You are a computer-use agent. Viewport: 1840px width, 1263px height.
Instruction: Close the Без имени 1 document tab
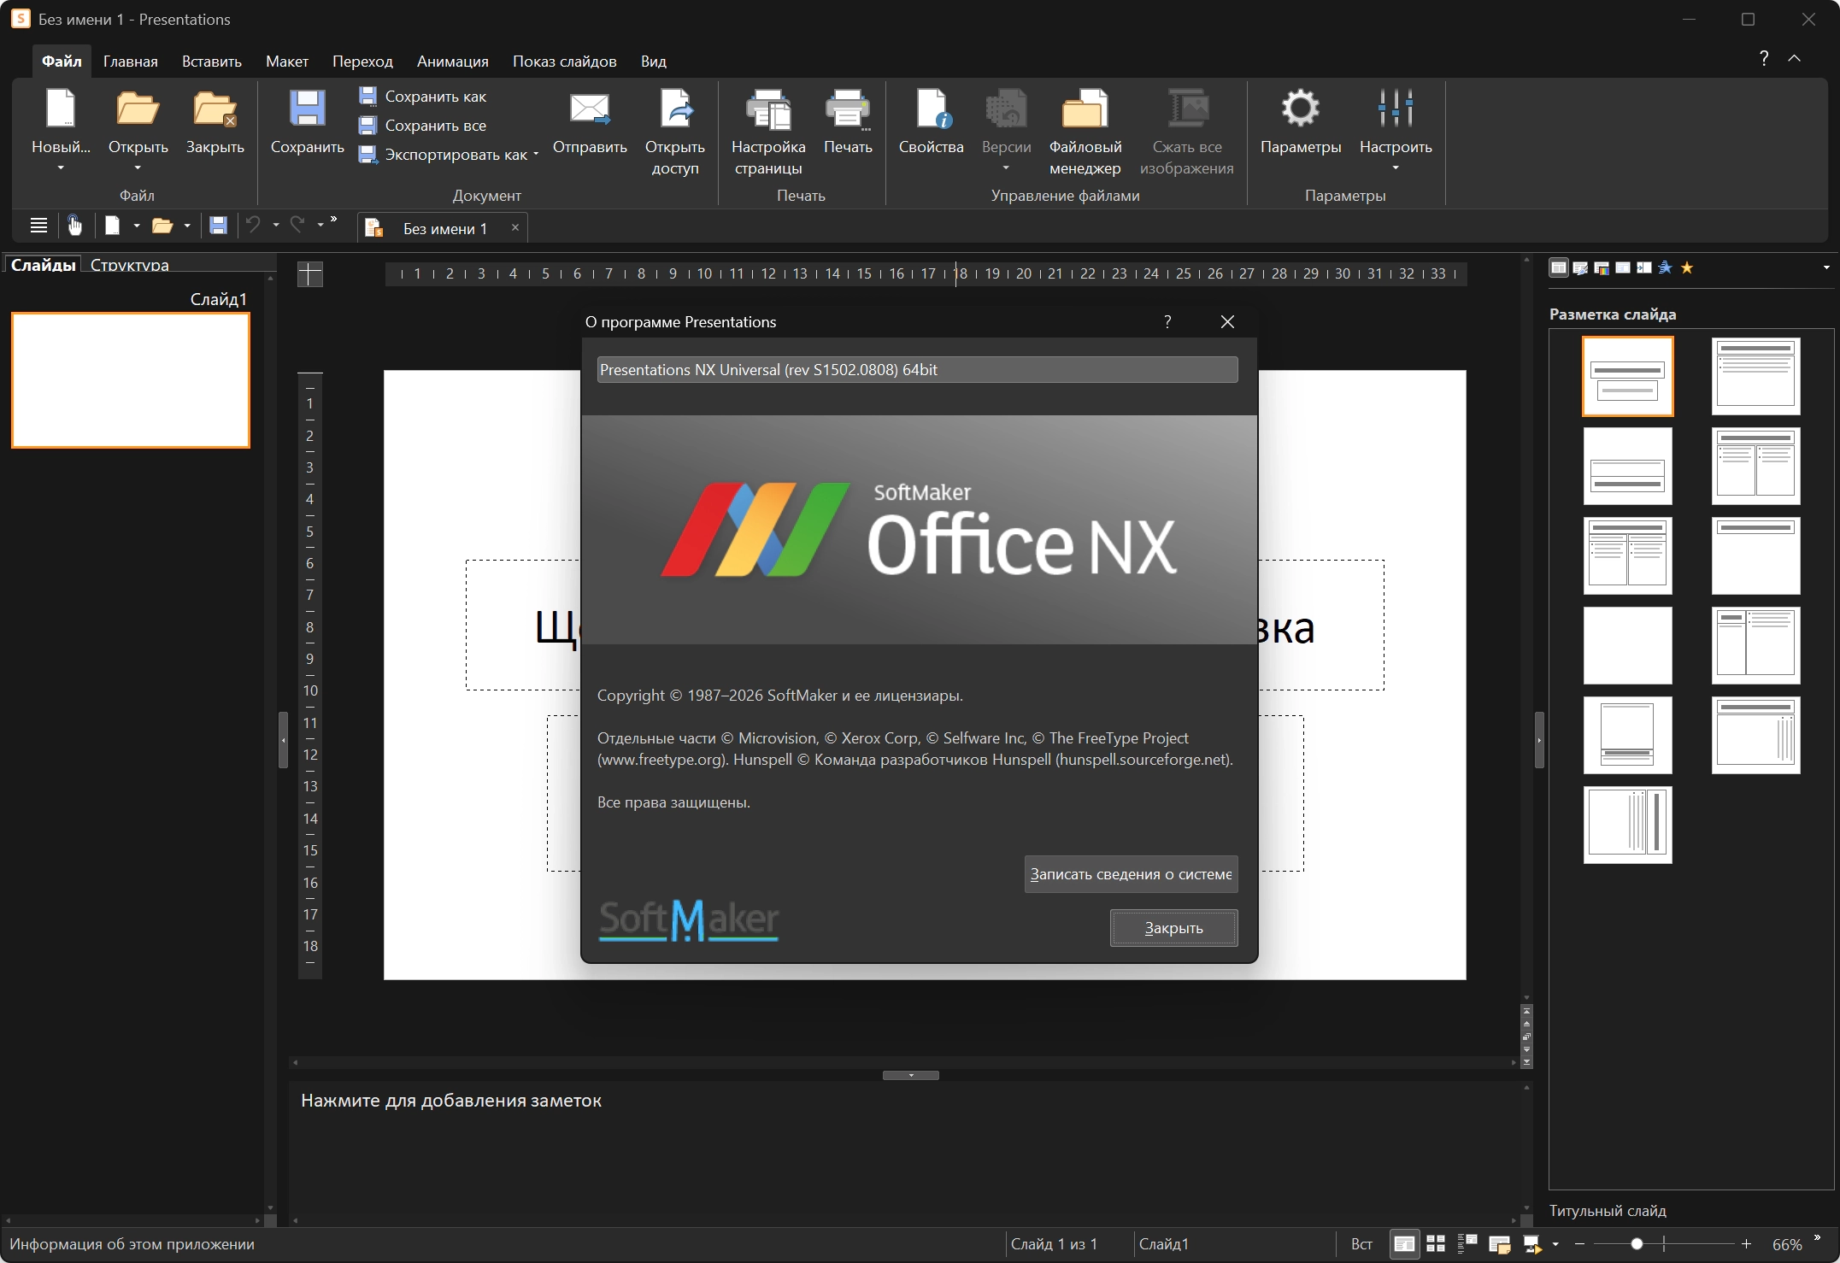coord(515,227)
